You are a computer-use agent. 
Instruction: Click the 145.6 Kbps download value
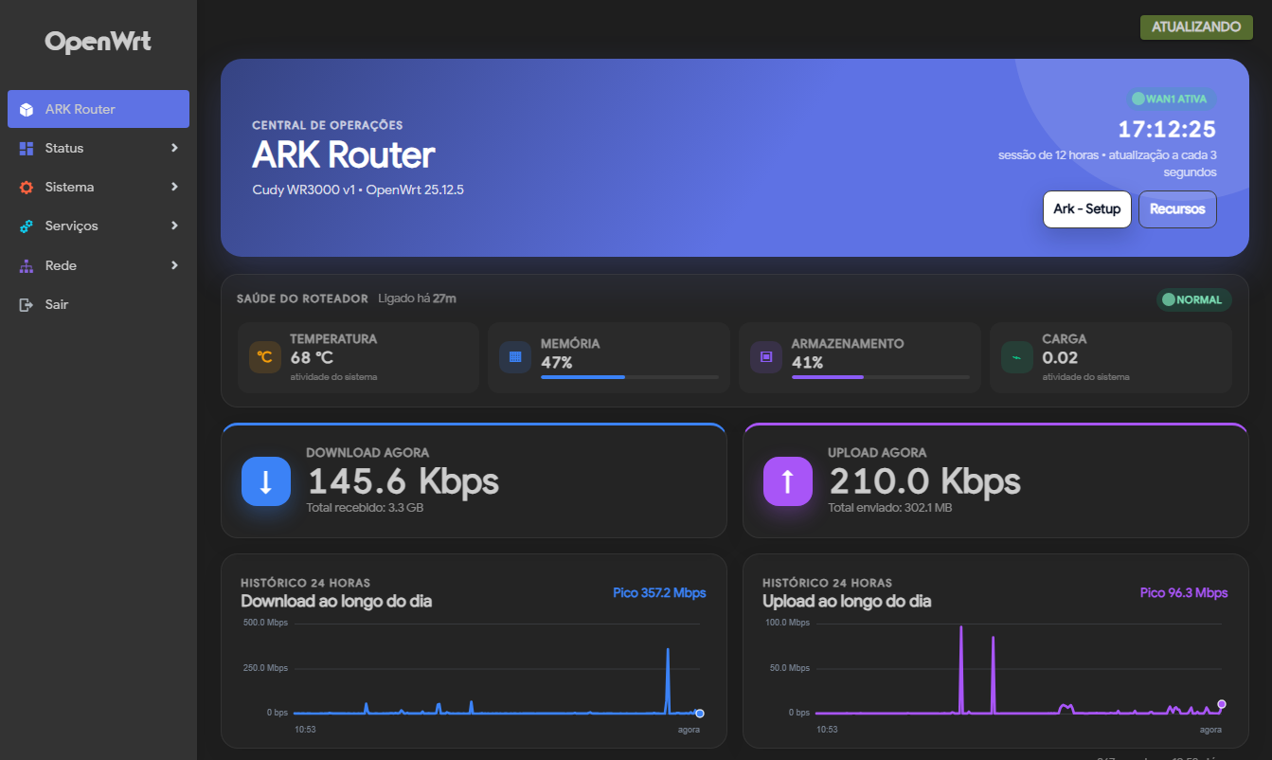pyautogui.click(x=404, y=481)
